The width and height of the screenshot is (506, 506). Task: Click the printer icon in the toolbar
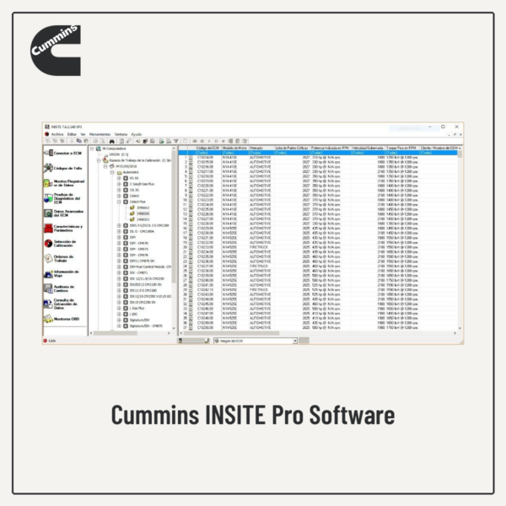point(95,141)
